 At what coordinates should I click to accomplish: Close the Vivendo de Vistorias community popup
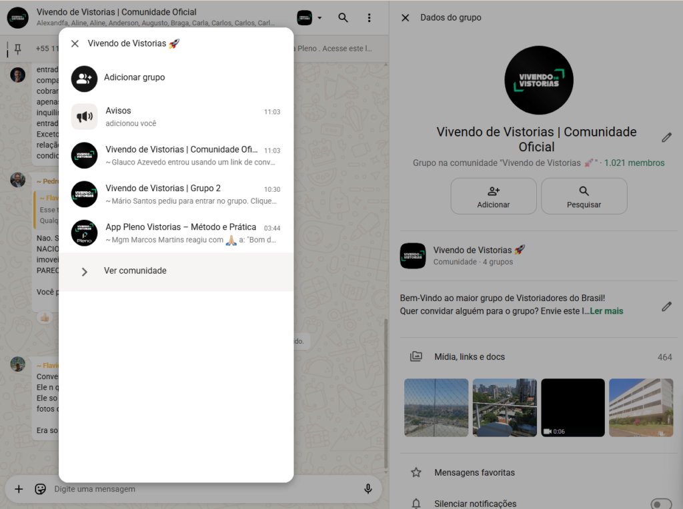coord(75,44)
